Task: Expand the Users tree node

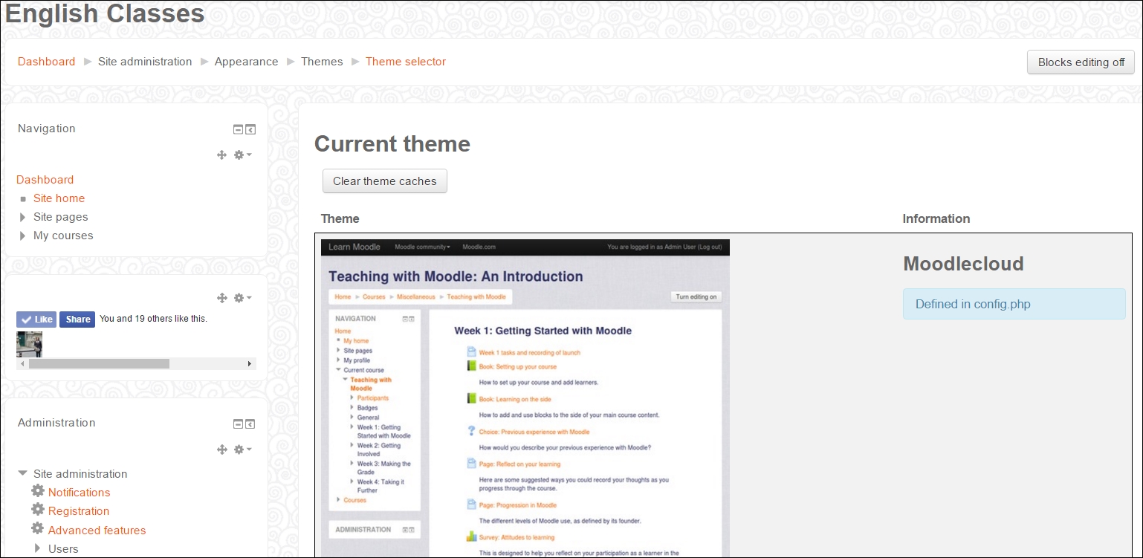Action: pyautogui.click(x=39, y=549)
